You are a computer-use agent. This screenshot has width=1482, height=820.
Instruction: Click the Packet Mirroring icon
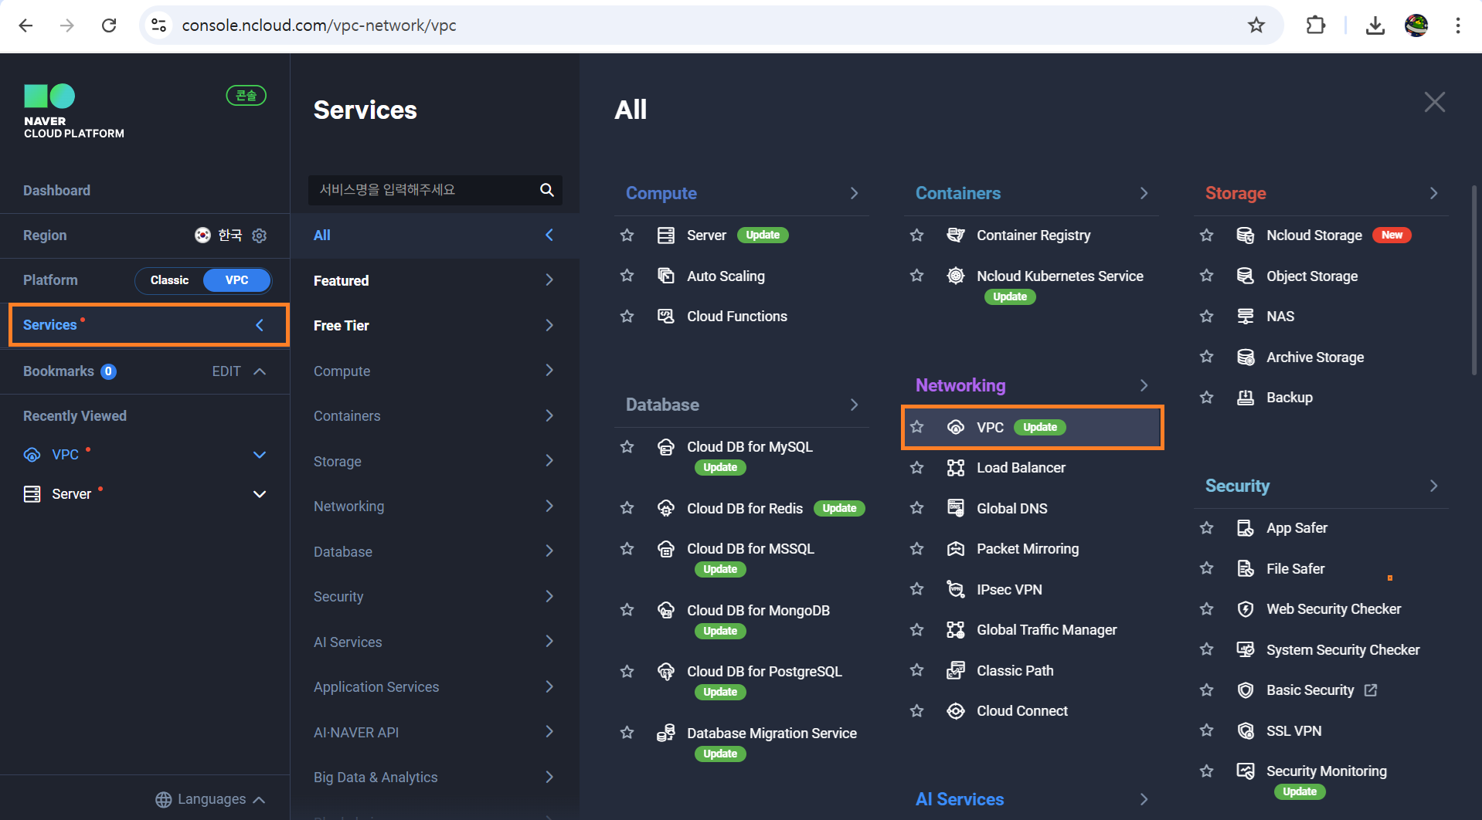(x=956, y=549)
